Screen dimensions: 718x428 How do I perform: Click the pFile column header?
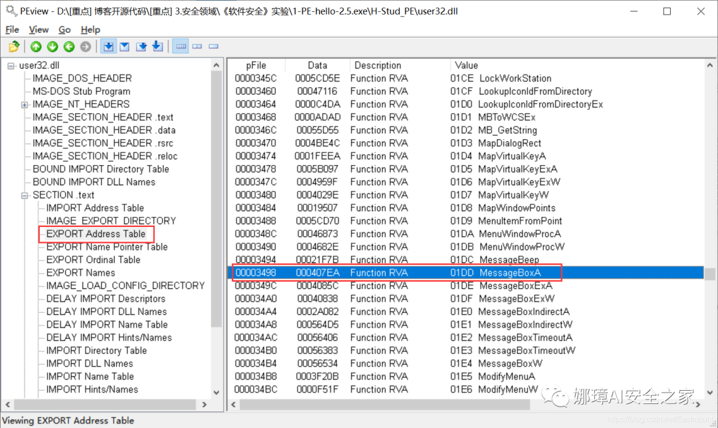pos(256,65)
